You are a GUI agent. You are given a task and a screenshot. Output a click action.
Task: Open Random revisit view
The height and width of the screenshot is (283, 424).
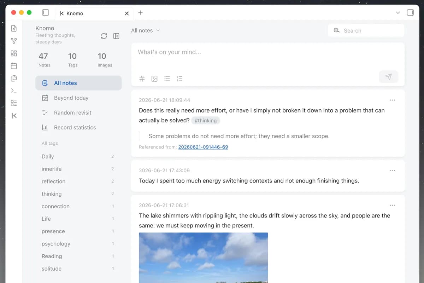(x=78, y=113)
